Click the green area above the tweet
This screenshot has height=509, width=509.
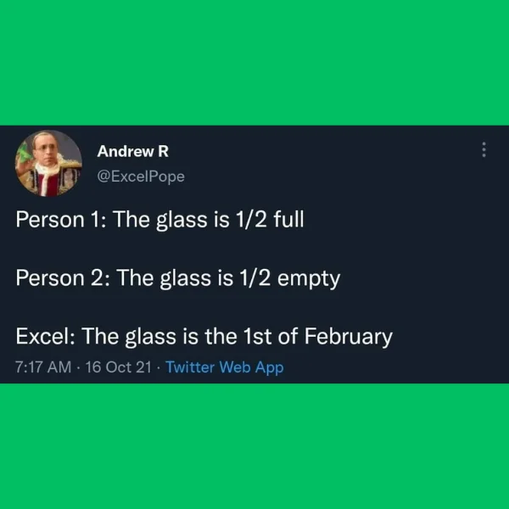point(255,62)
